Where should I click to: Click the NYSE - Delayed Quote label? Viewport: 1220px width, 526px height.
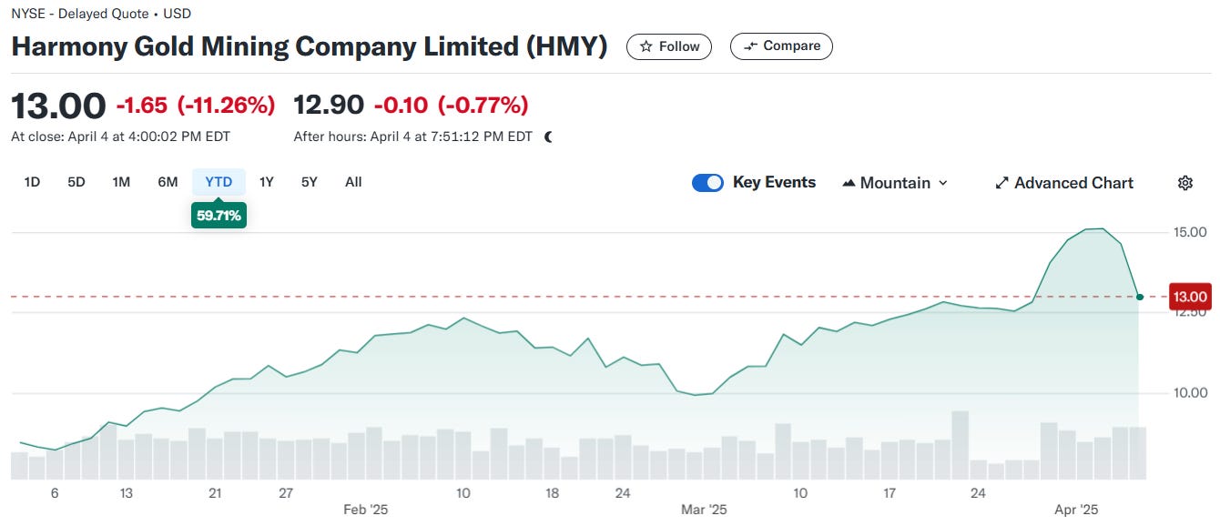click(101, 14)
